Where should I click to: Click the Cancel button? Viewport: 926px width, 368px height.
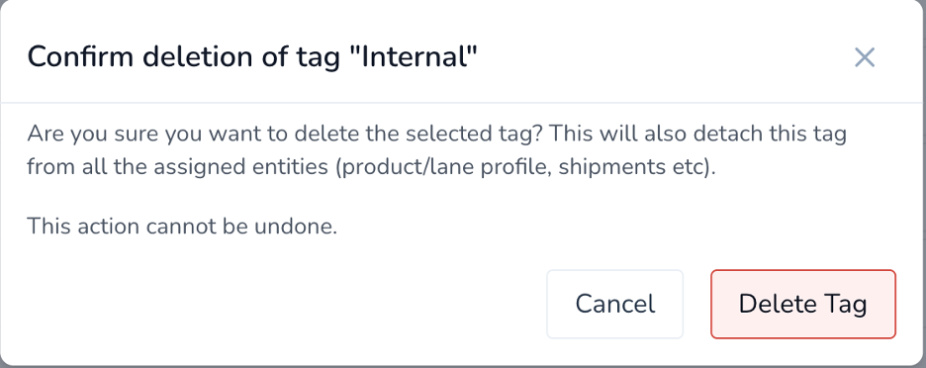pos(614,305)
